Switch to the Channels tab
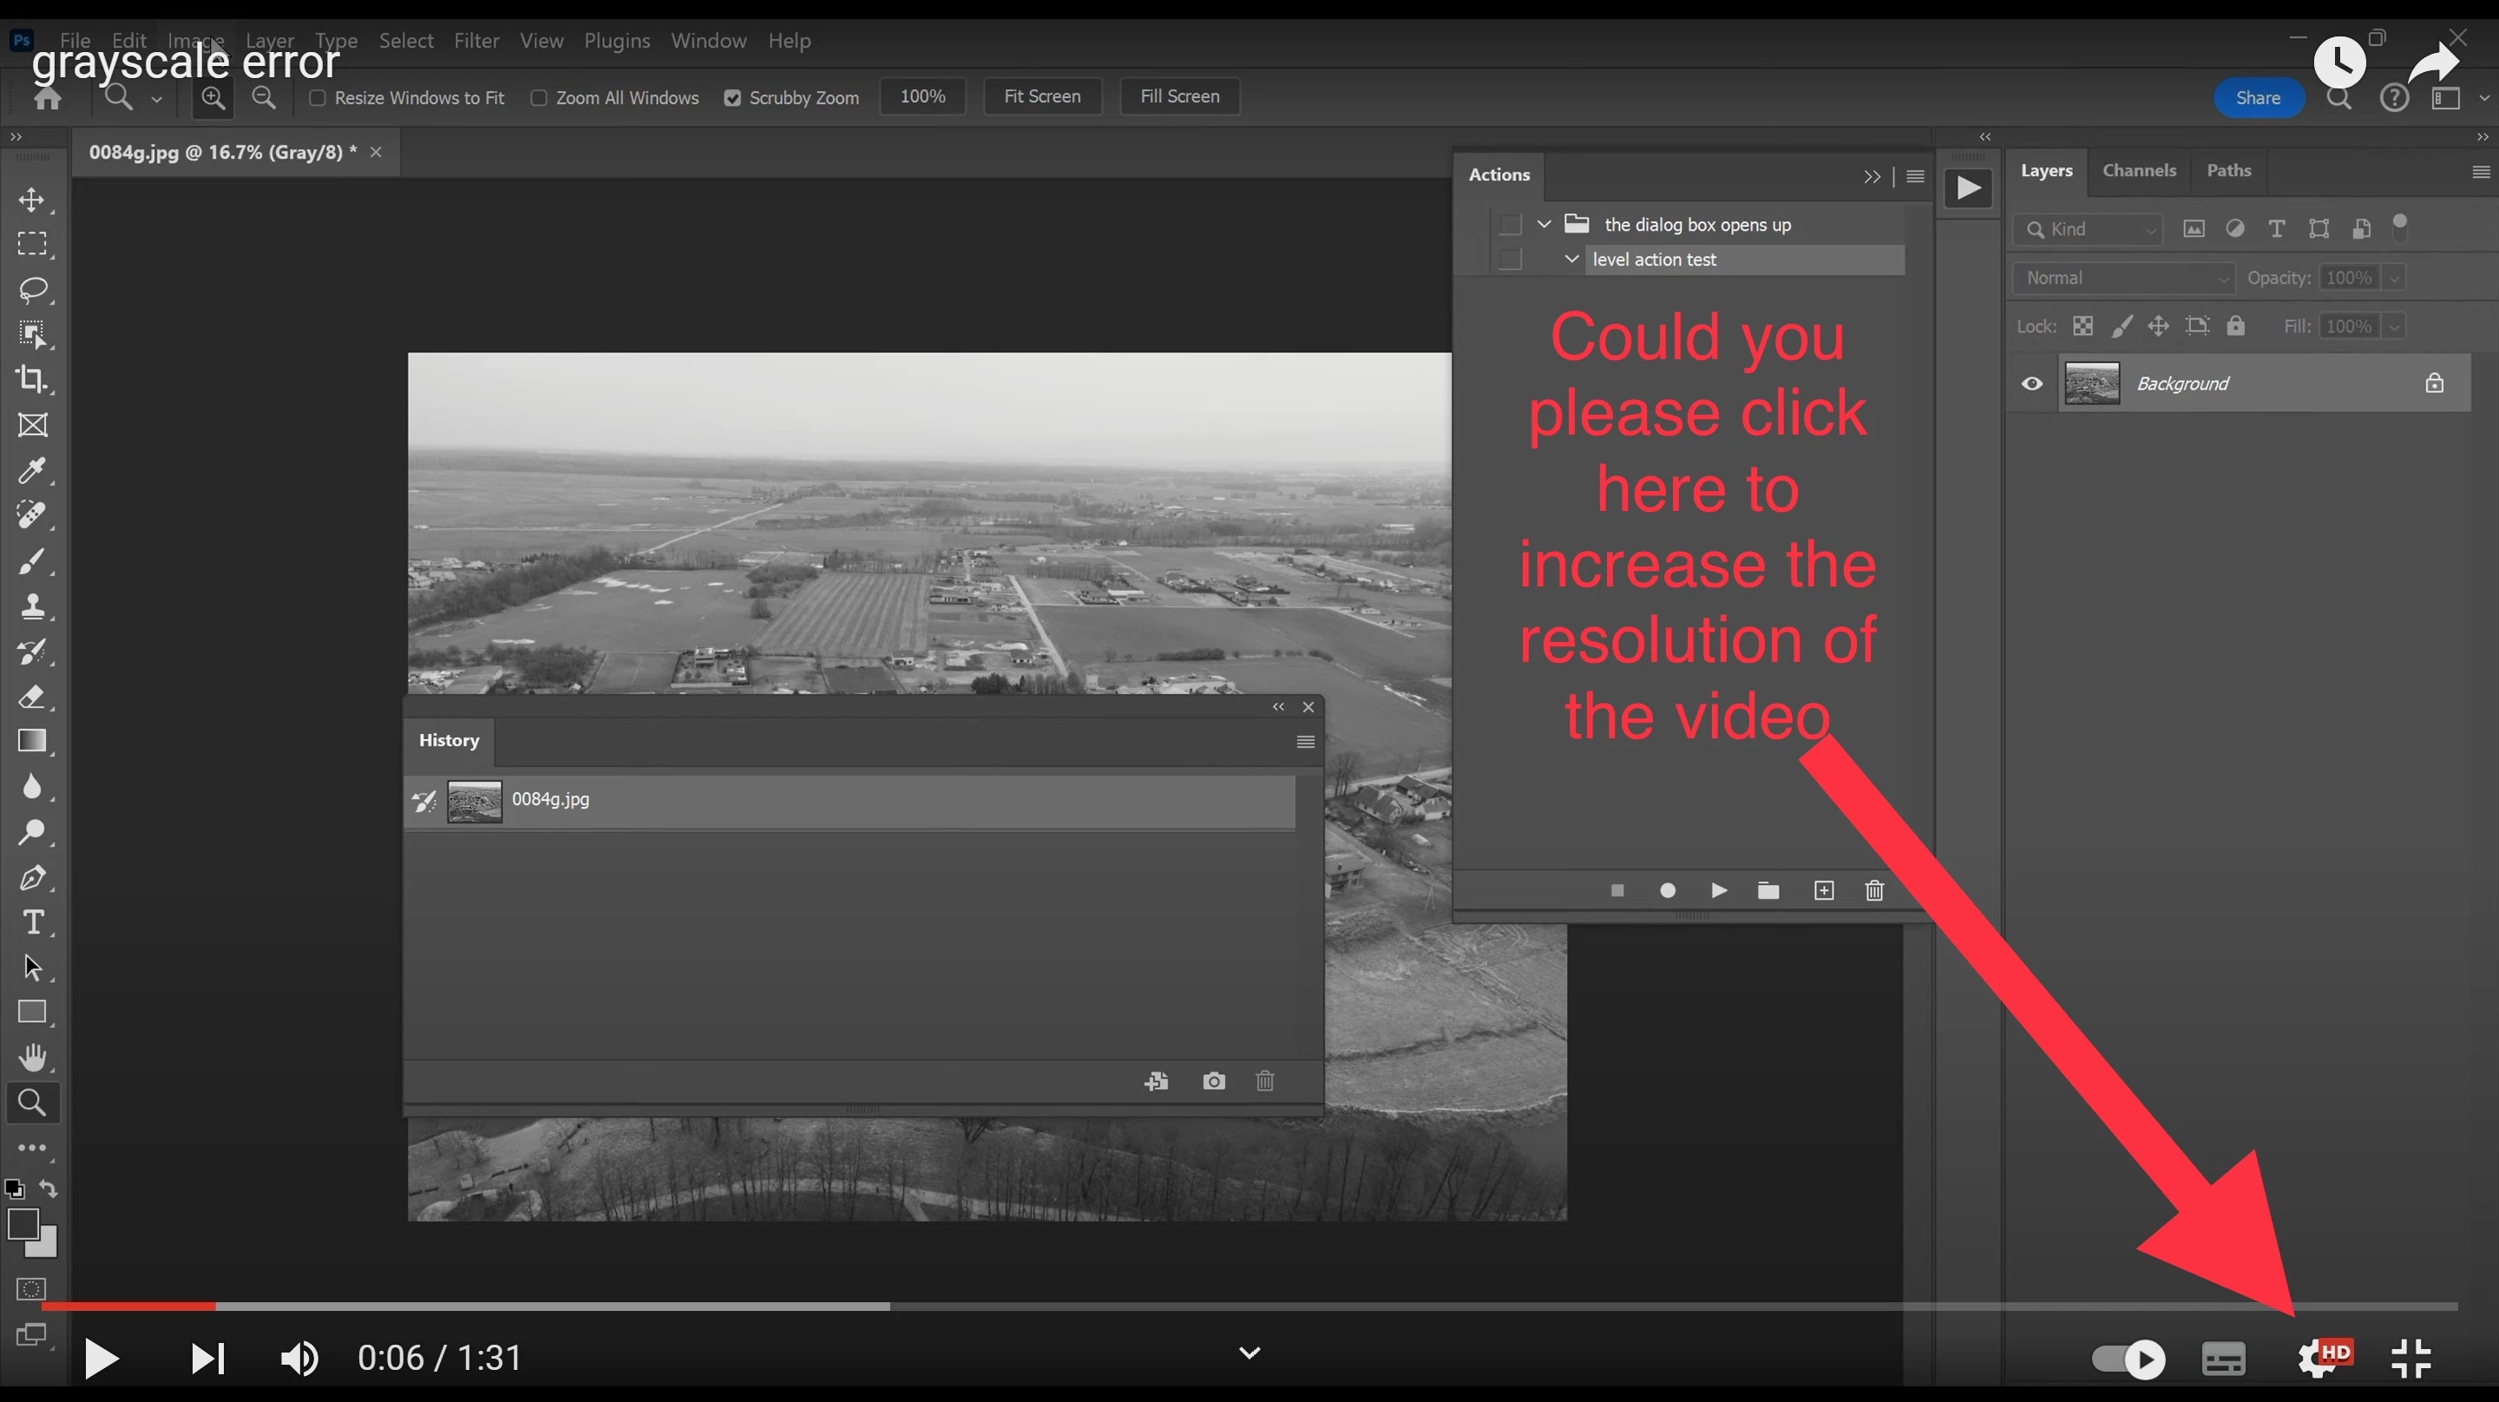This screenshot has height=1402, width=2499. click(2139, 171)
